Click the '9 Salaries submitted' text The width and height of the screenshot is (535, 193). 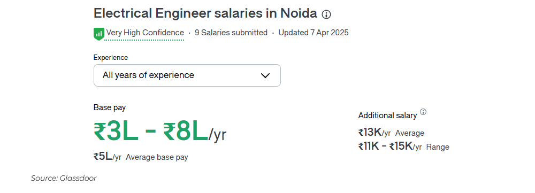(x=231, y=33)
